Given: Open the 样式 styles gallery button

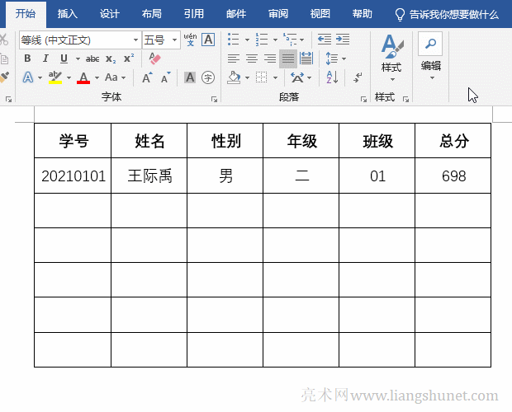Looking at the screenshot, I should coord(391,58).
